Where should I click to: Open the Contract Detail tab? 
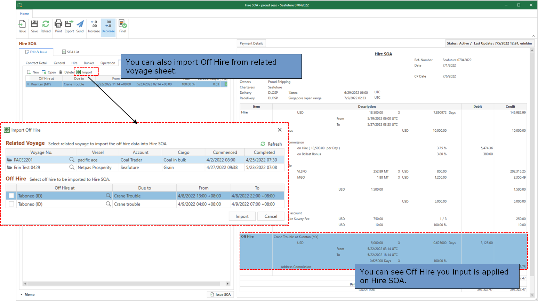click(x=37, y=63)
